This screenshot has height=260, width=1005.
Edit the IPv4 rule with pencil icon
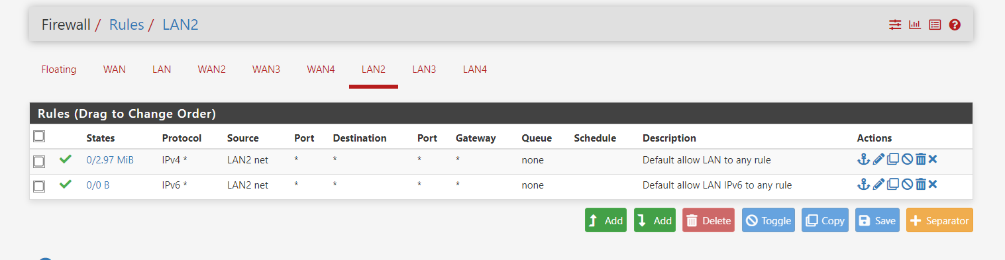(878, 159)
